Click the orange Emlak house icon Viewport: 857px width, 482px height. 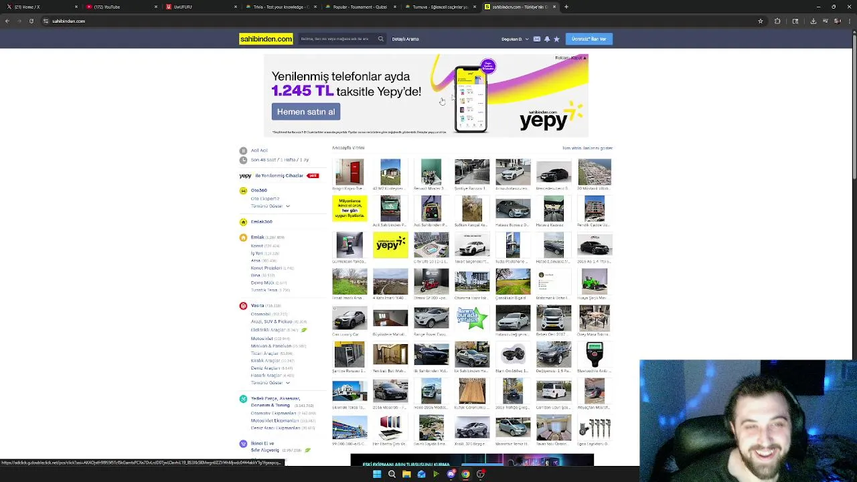pyautogui.click(x=243, y=238)
